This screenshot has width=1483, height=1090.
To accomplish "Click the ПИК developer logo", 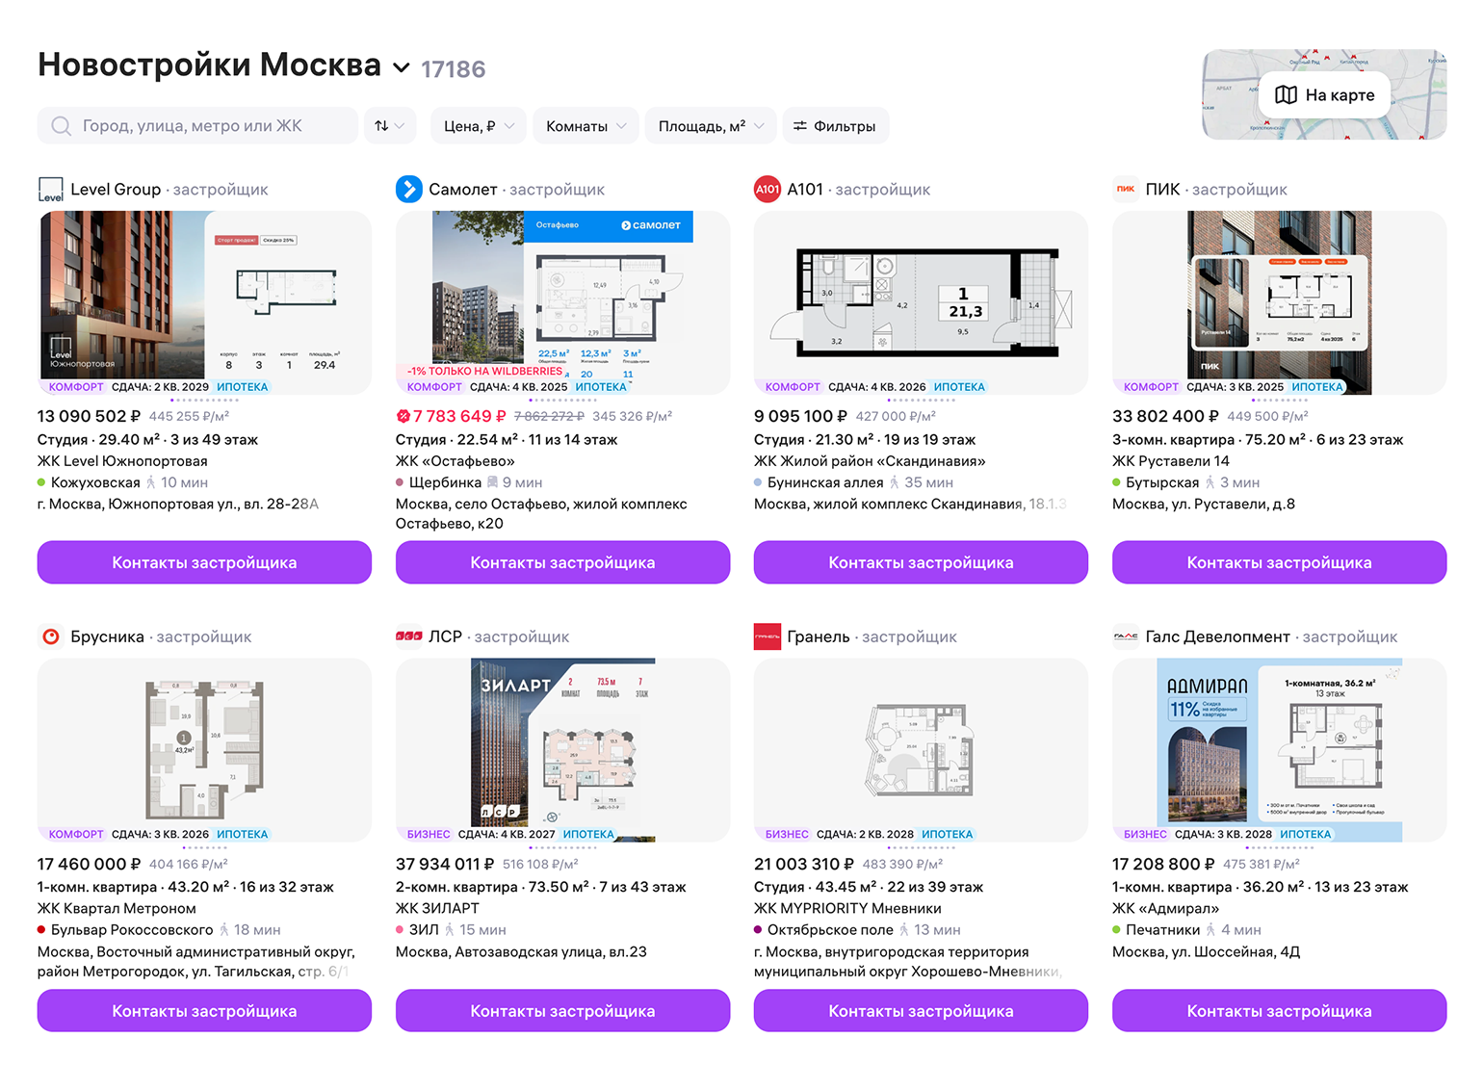I will (x=1126, y=190).
